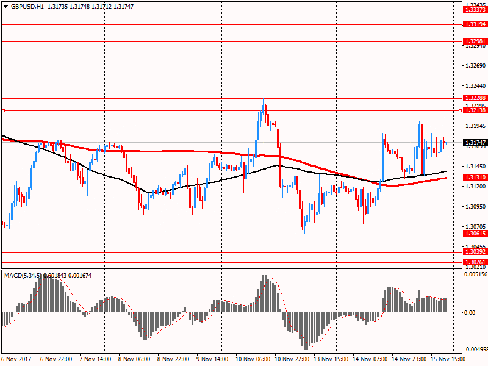Click the 1.31945 price scale value
The height and width of the screenshot is (366, 488).
[475, 126]
